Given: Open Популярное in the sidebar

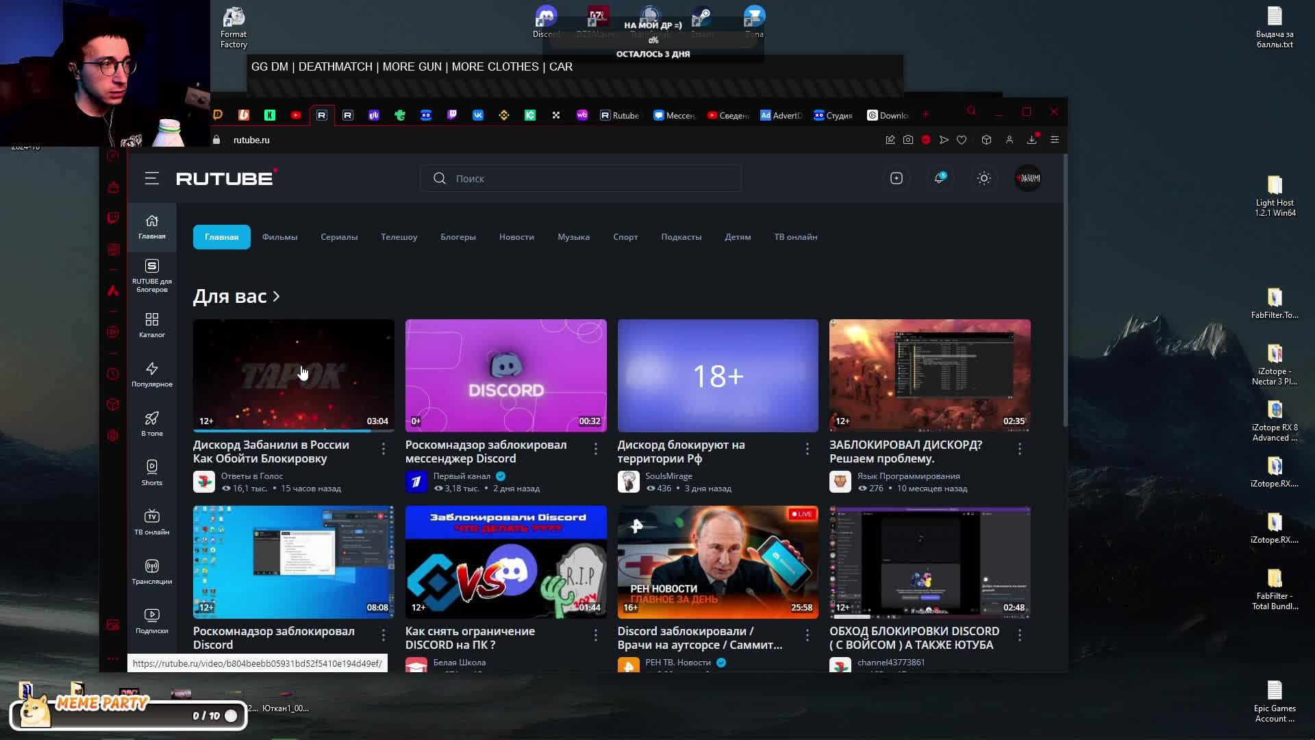Looking at the screenshot, I should coord(152,375).
